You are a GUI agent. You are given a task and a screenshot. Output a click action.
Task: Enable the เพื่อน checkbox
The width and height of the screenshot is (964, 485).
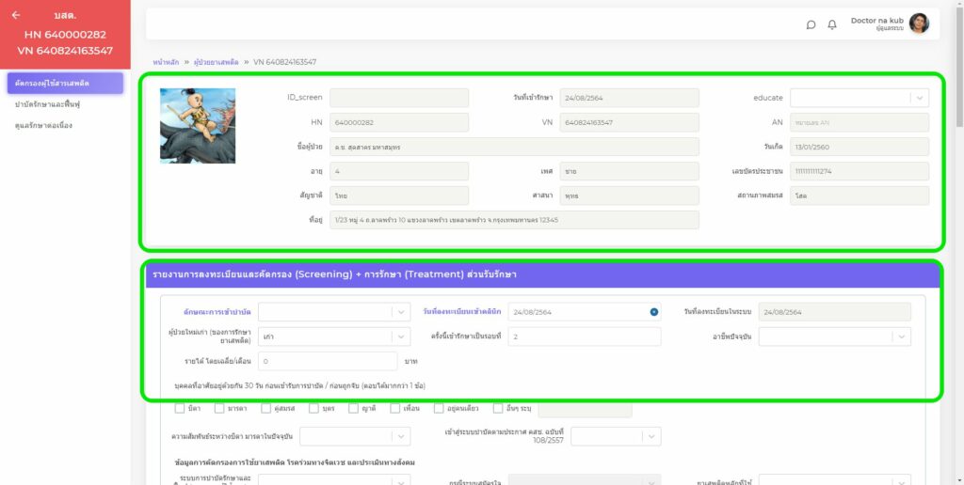click(395, 408)
